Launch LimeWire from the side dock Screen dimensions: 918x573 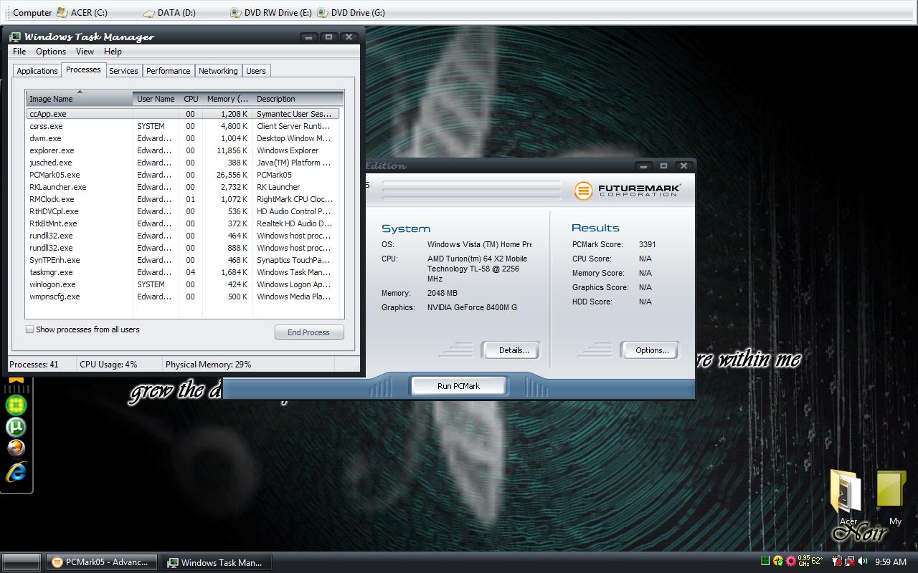click(16, 405)
